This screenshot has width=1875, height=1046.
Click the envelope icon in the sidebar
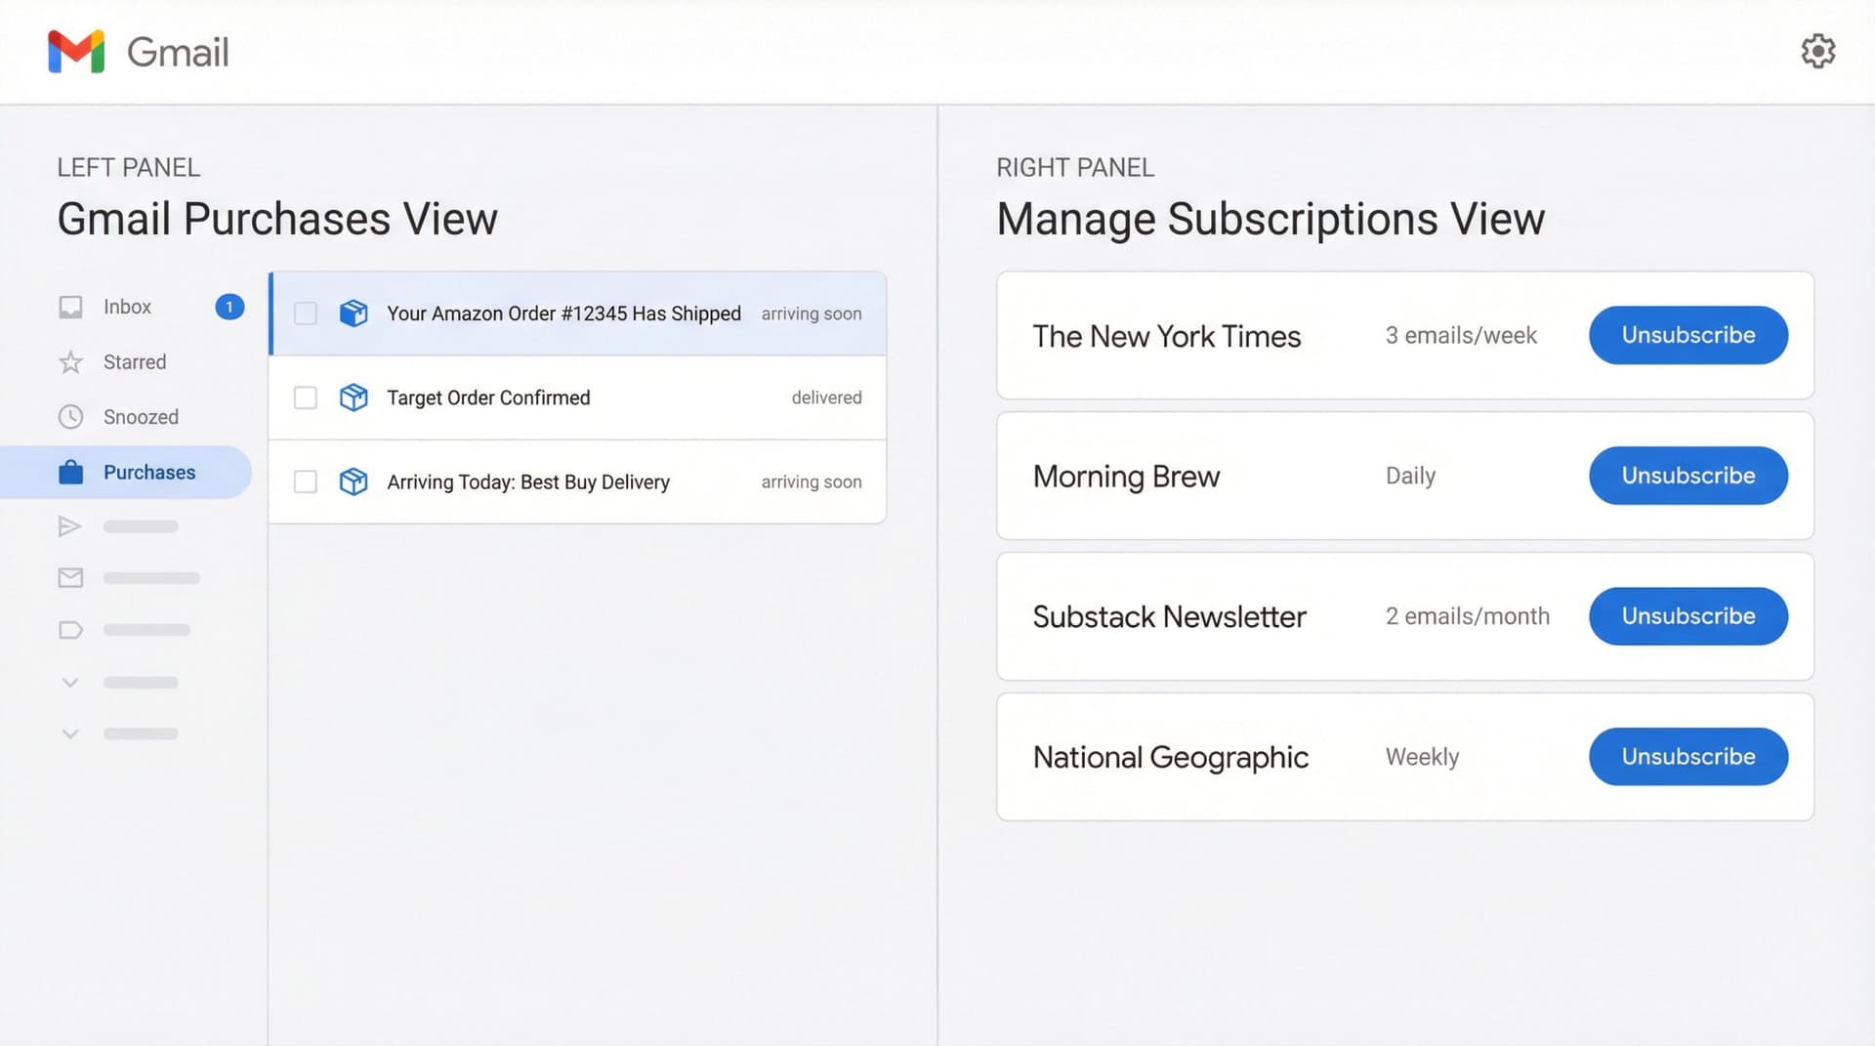pos(70,577)
